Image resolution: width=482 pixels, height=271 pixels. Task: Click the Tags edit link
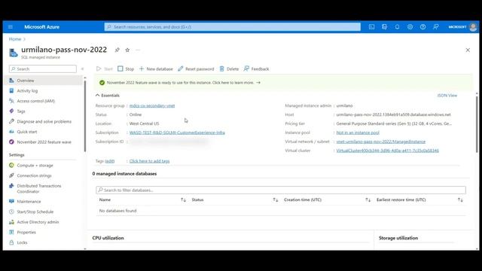coord(110,161)
